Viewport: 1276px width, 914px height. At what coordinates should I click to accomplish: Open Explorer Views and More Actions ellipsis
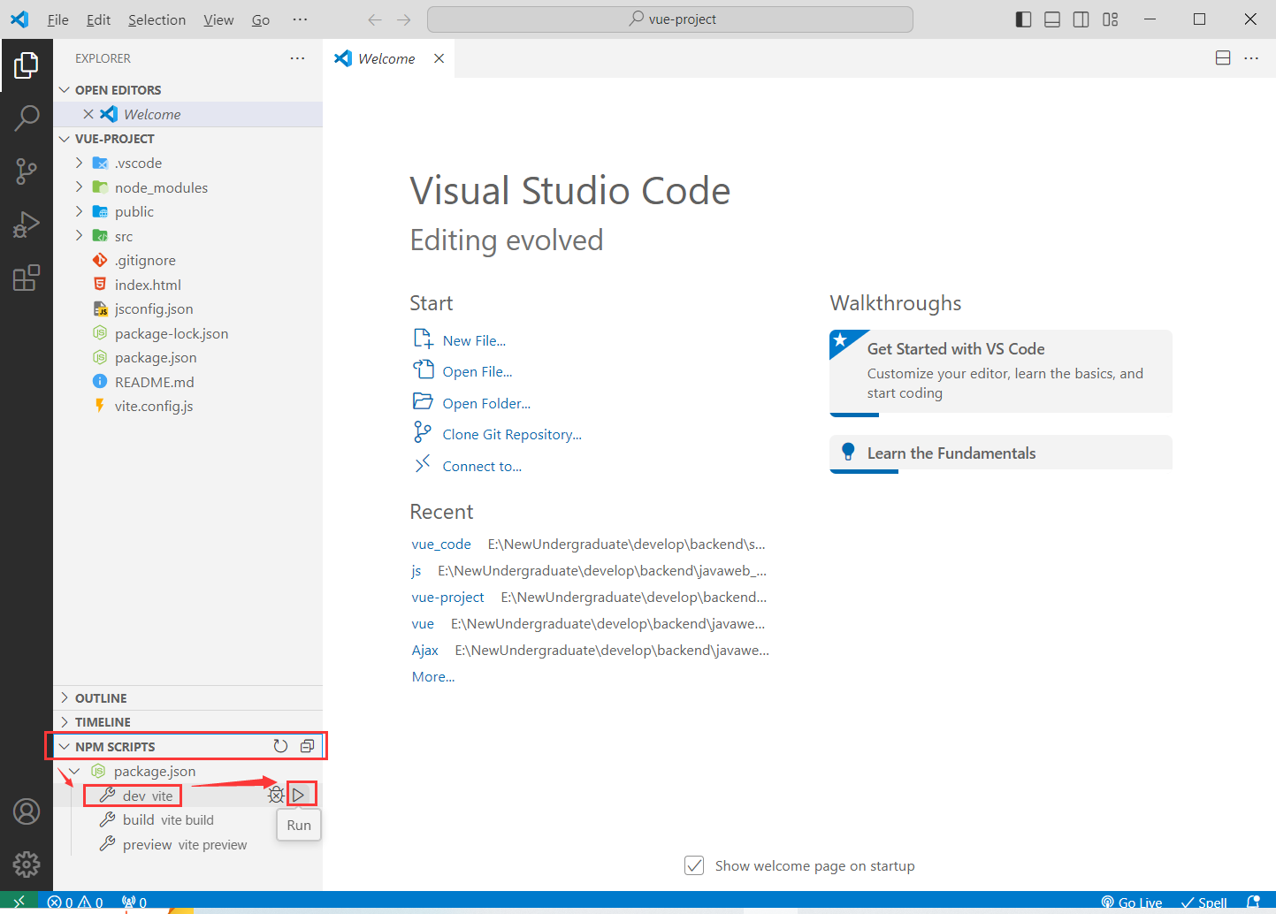[297, 58]
